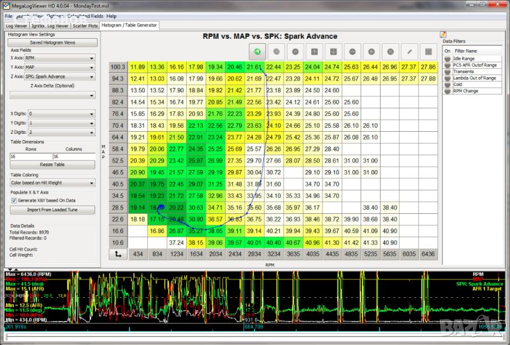Toggle the Transients data filter on

[x=446, y=71]
